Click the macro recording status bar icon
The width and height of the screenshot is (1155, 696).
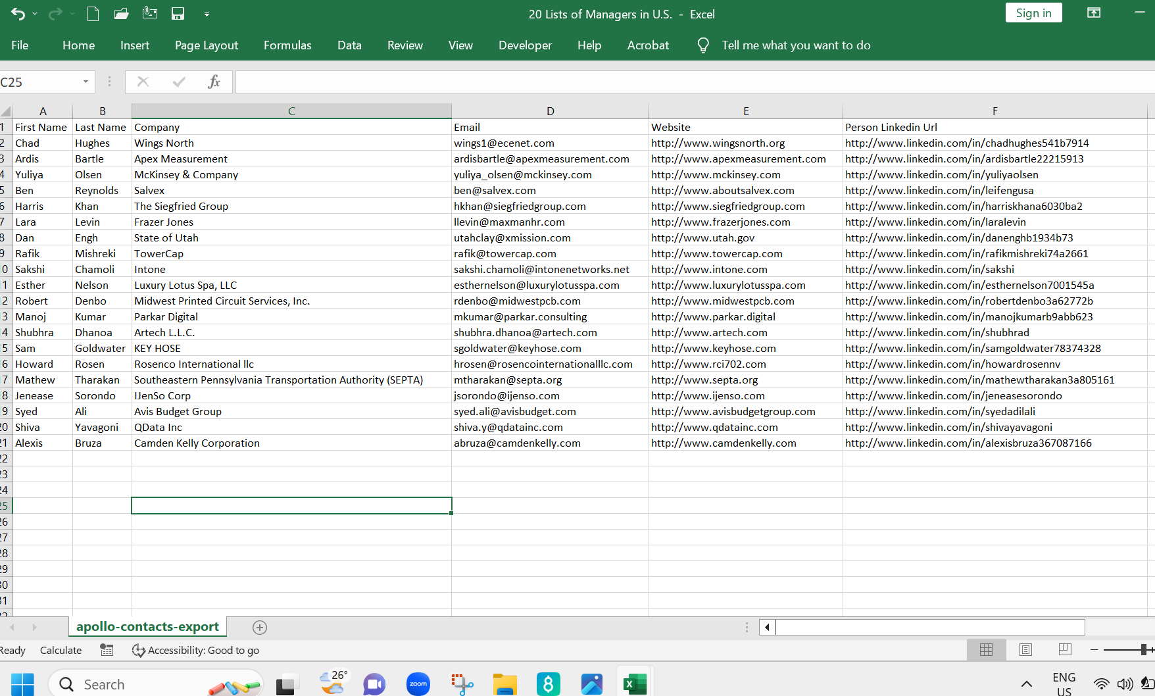click(x=107, y=650)
